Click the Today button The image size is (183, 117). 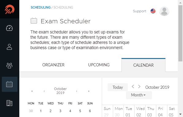coord(118,87)
